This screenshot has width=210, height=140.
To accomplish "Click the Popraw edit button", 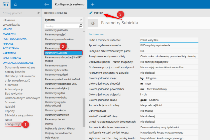I will pos(96,13).
